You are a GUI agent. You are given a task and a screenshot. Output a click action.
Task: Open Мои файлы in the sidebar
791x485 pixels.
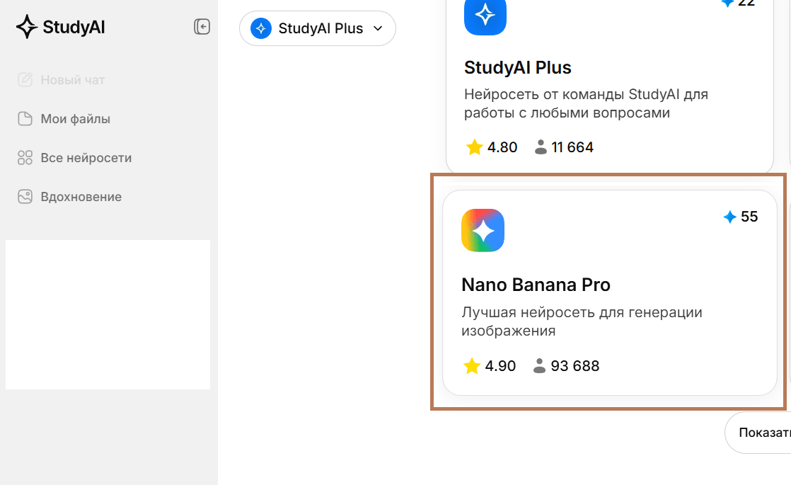pyautogui.click(x=75, y=119)
